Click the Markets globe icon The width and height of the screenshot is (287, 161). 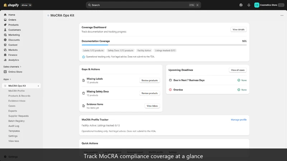5,50
